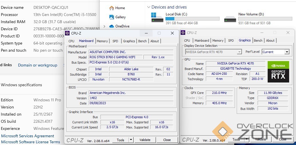The image size is (296, 145).
Task: Click Board Manuf. GIGABYTE Technology value
Action: coord(235,69)
